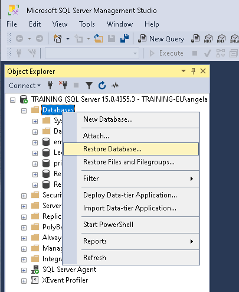Expand the PolyBase folder node
This screenshot has height=292, width=239.
tap(24, 228)
